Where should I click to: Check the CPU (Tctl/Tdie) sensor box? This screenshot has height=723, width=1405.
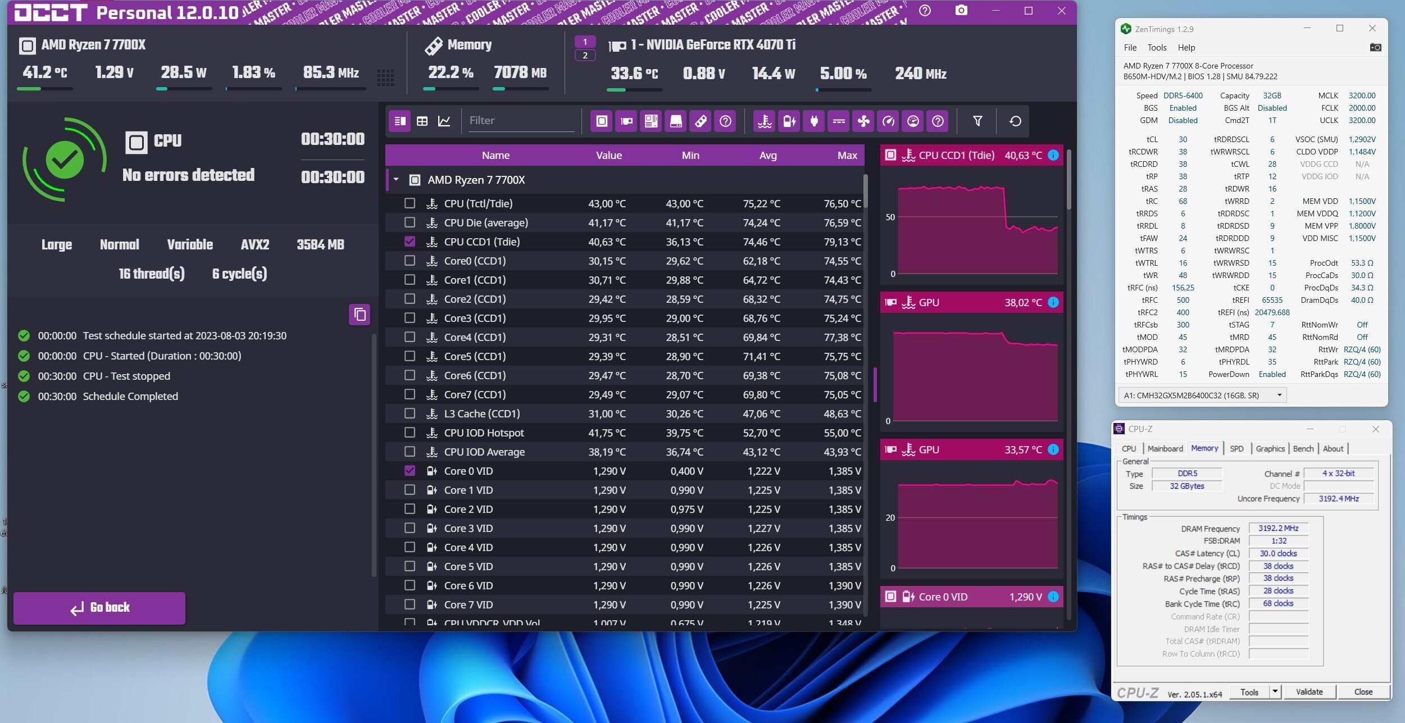(x=410, y=203)
